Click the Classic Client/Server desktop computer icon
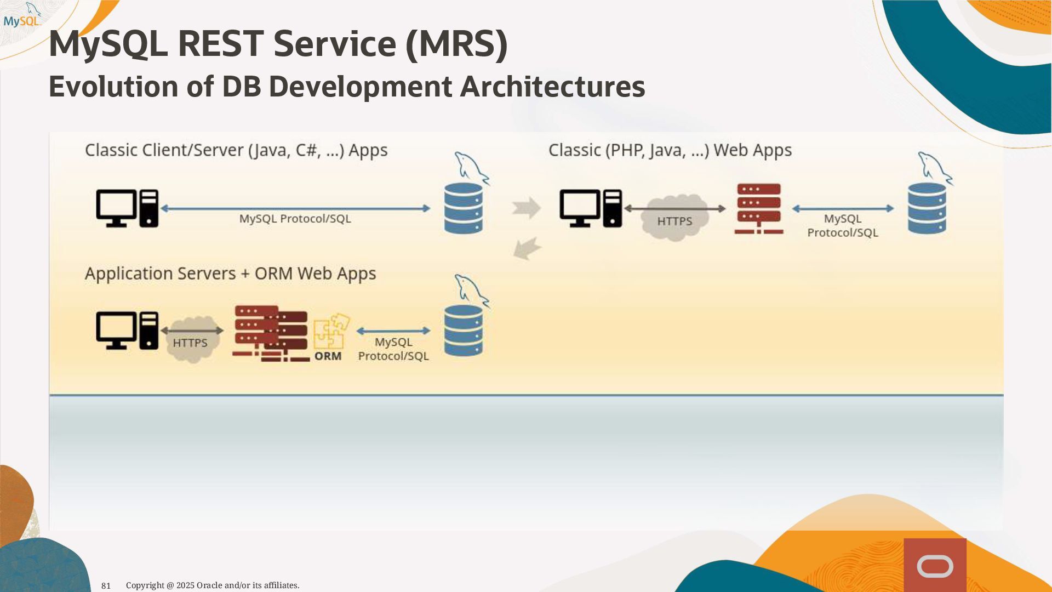1052x592 pixels. pyautogui.click(x=127, y=208)
